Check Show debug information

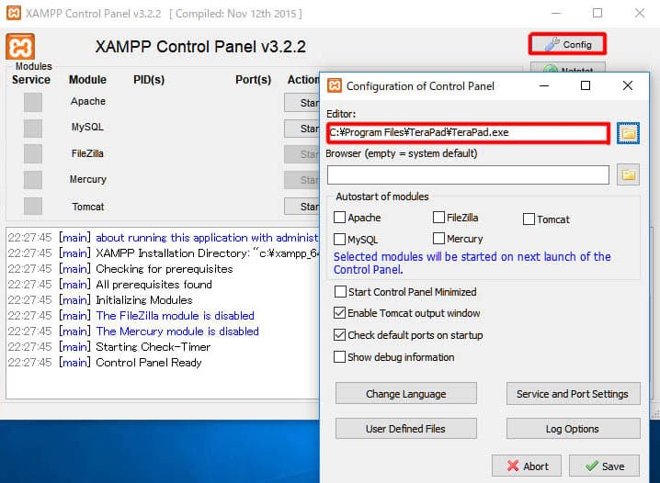tap(339, 357)
